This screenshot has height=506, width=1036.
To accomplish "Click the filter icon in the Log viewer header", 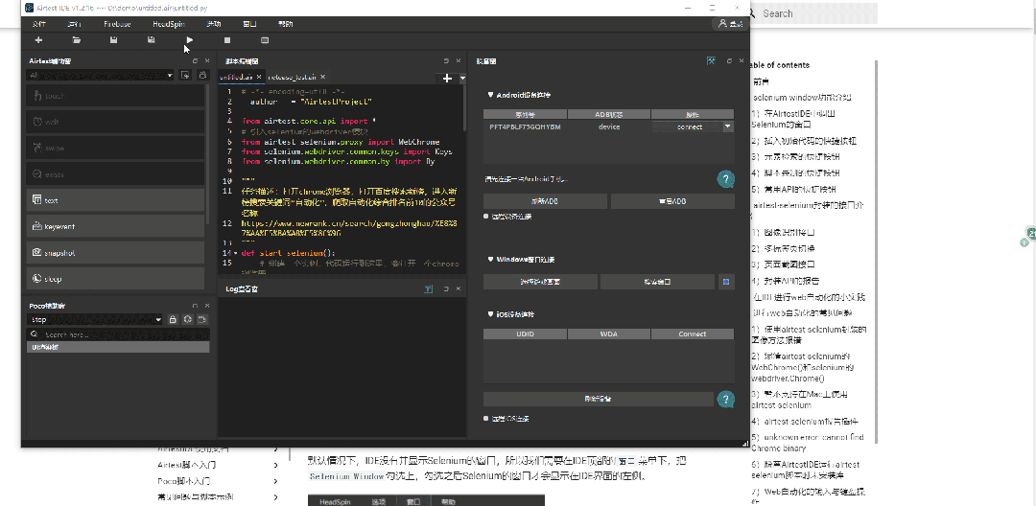I will [429, 289].
